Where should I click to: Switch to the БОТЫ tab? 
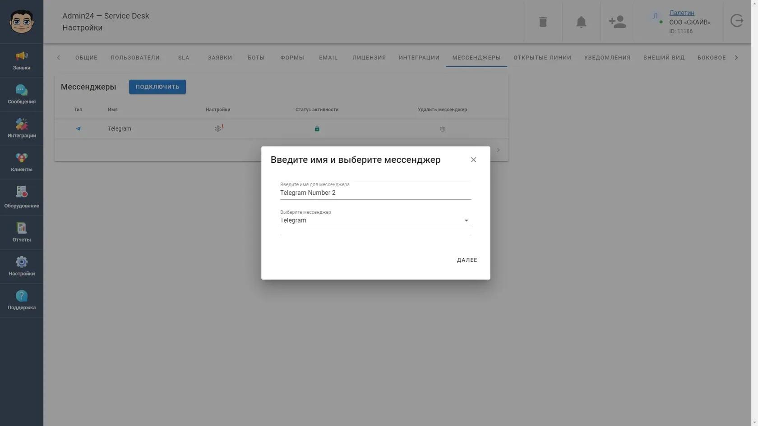coord(256,58)
